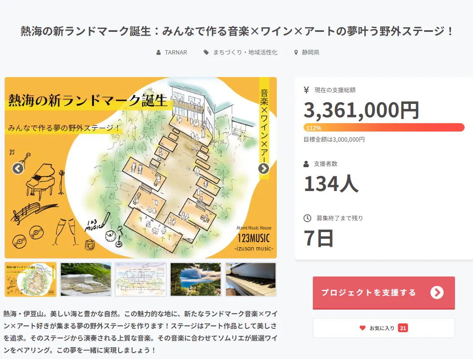Click the tag icon beside まちづくり・地域活性化
The image size is (473, 359).
206,53
